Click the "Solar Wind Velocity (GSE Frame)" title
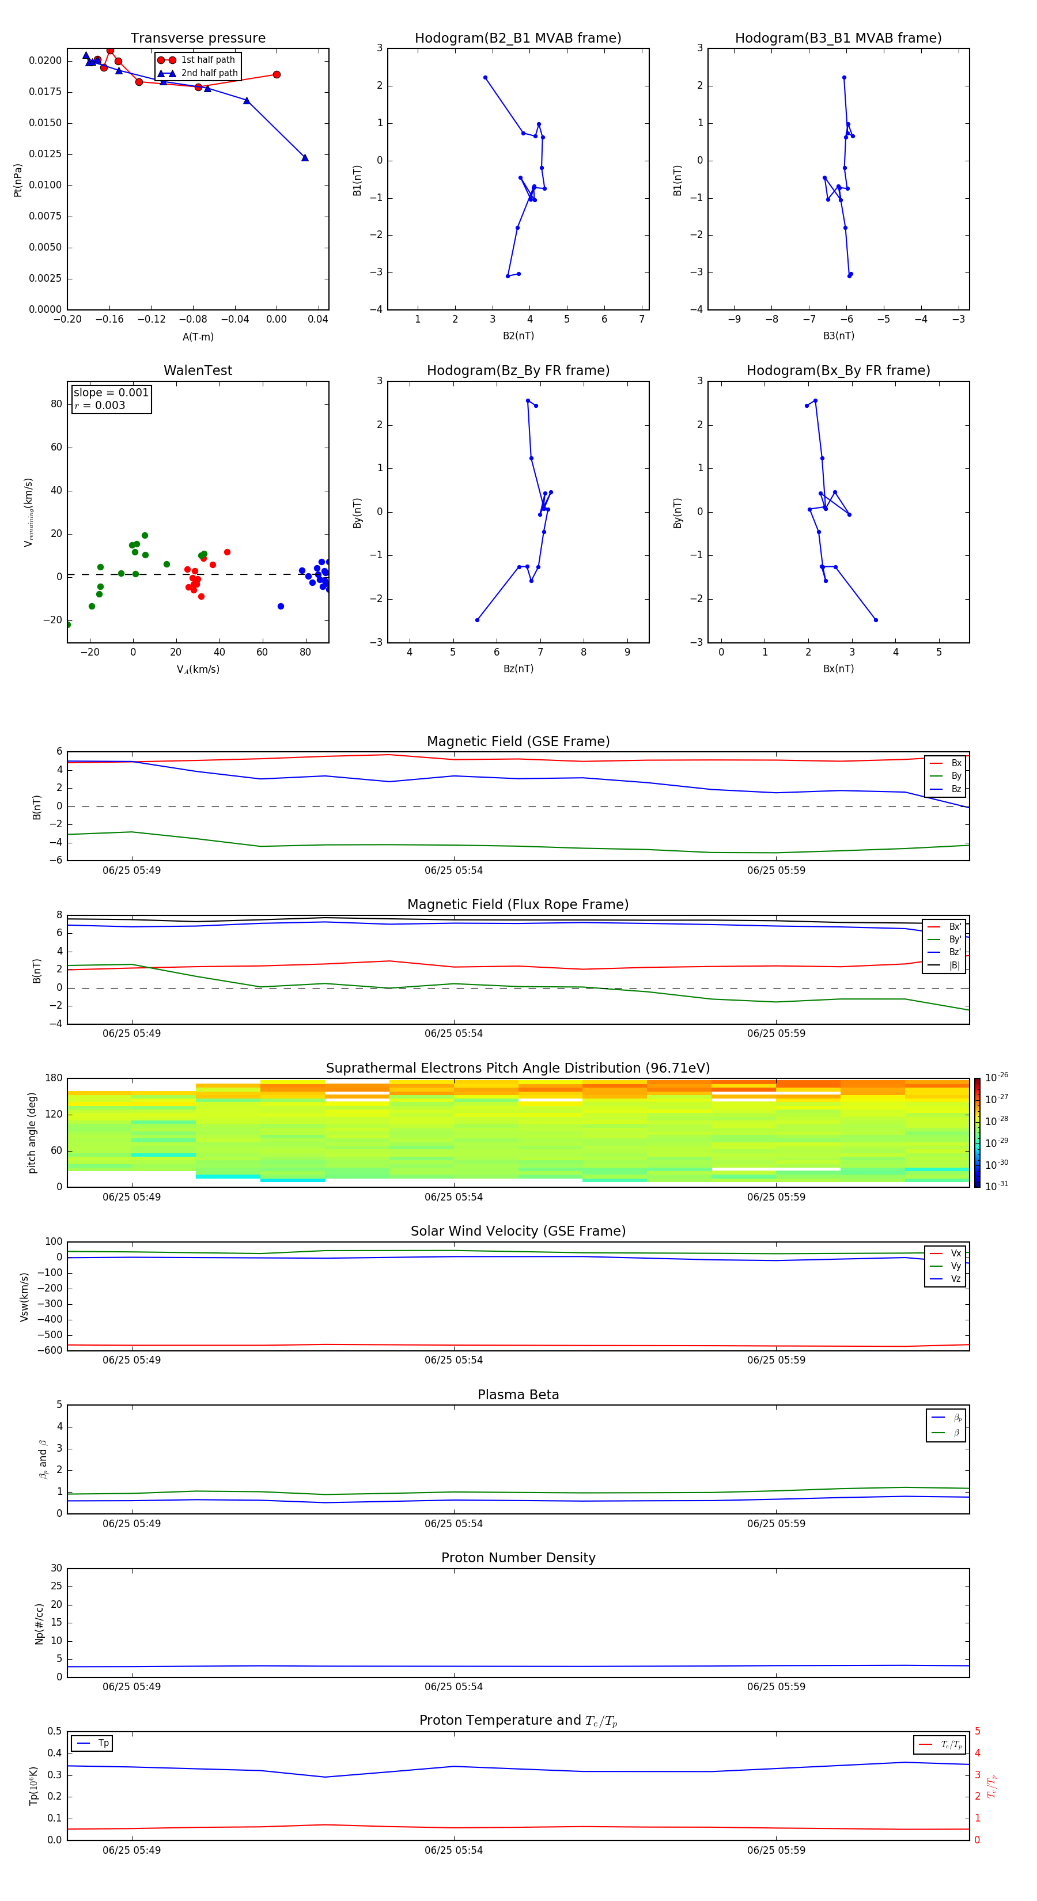Image resolution: width=1037 pixels, height=1901 pixels. [518, 1231]
